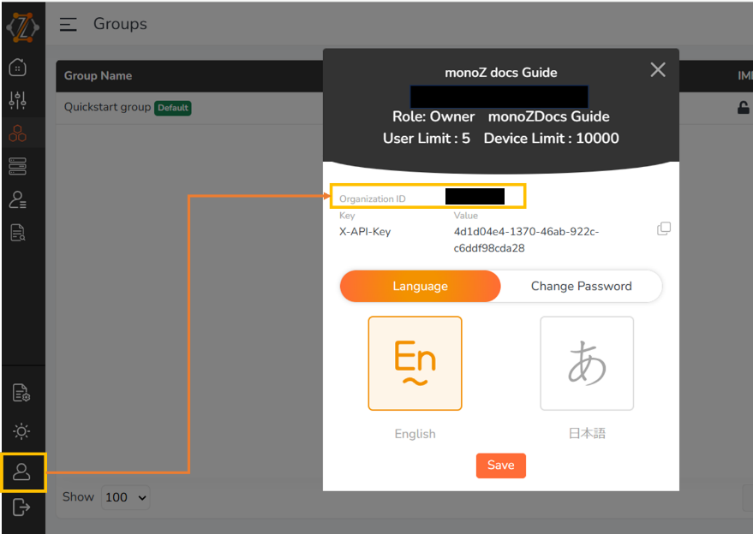Toggle light theme with sun icon
753x534 pixels.
tap(21, 431)
